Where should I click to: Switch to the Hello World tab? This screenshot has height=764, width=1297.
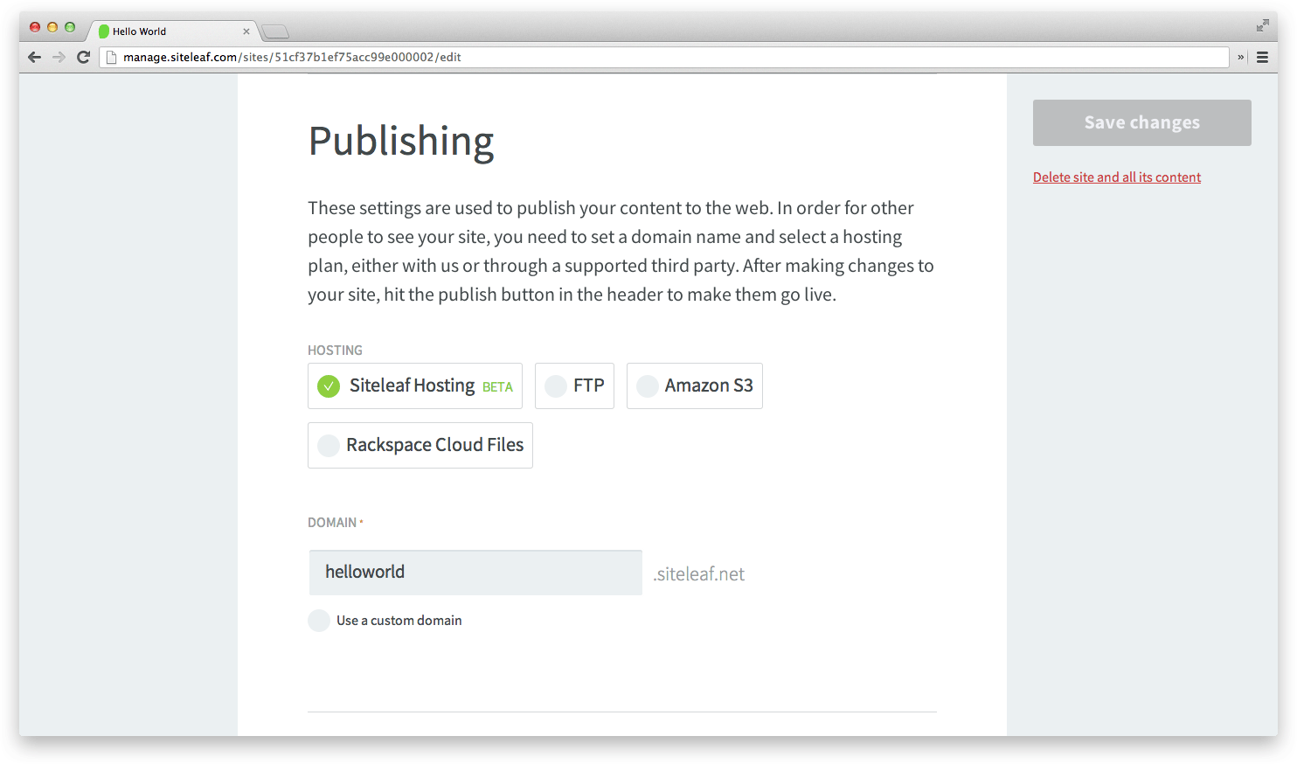coord(173,31)
